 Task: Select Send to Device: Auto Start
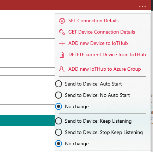pos(88,84)
